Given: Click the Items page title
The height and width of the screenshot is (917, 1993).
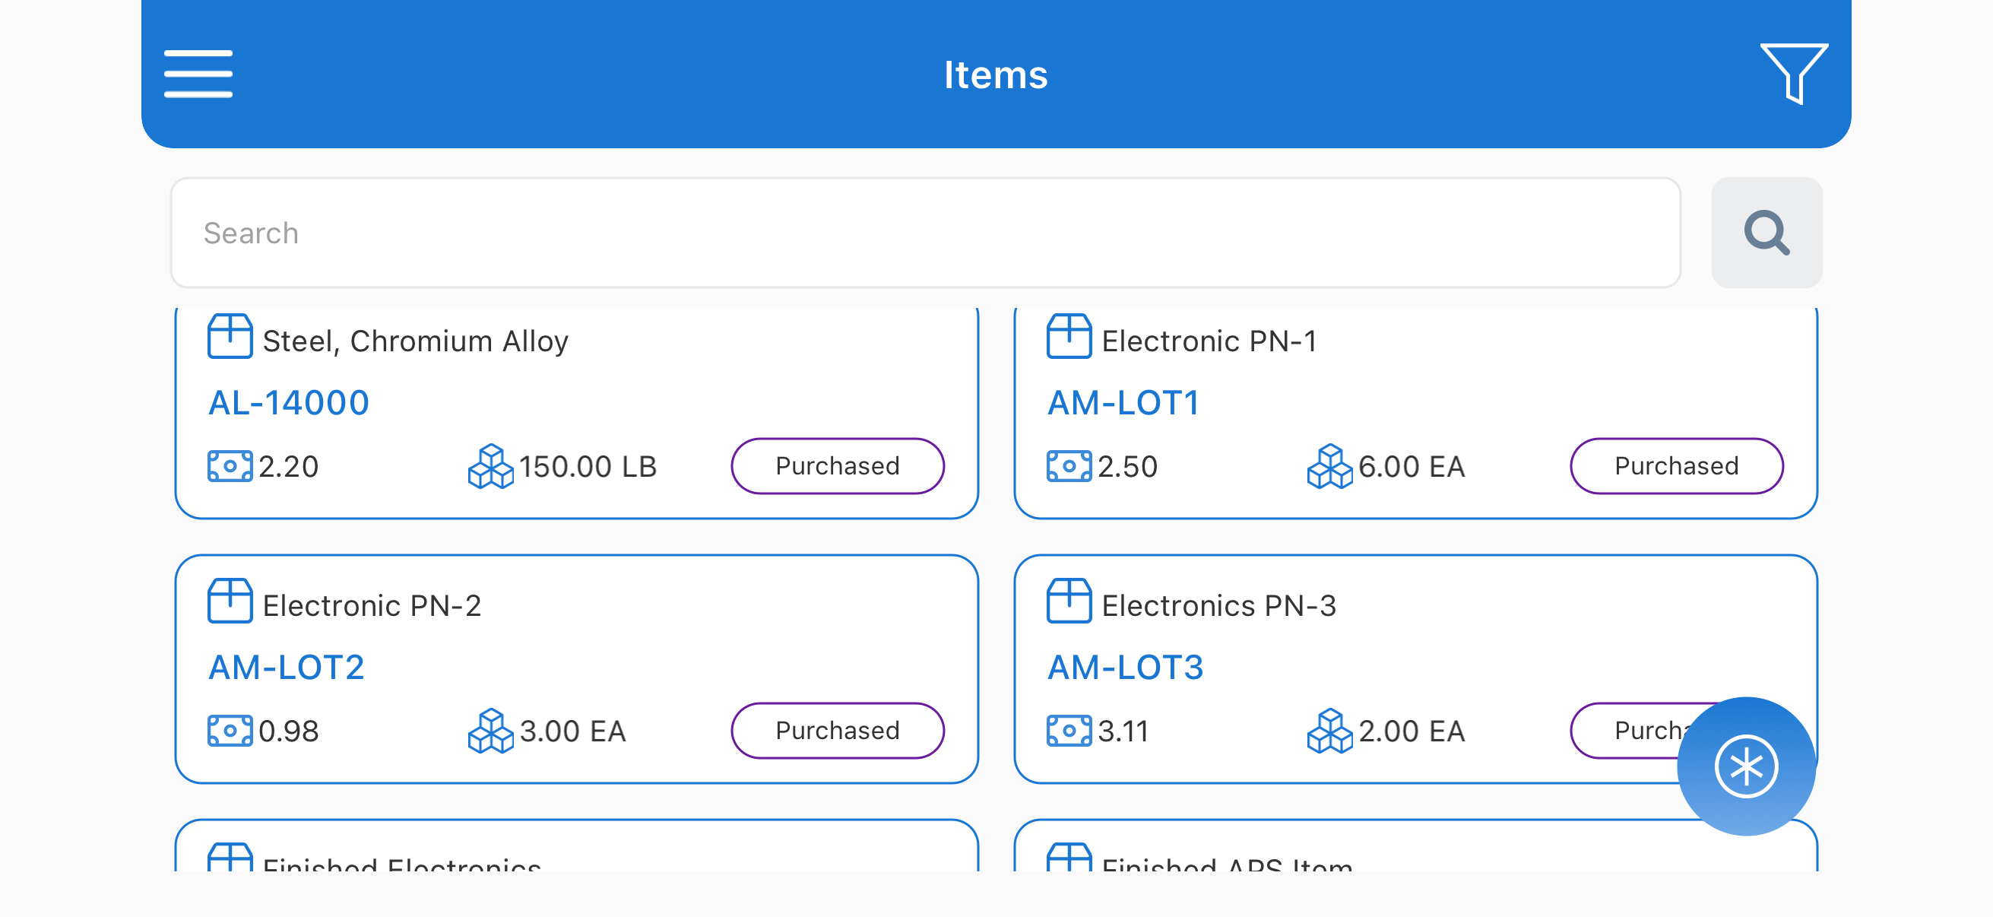Looking at the screenshot, I should coord(996,75).
